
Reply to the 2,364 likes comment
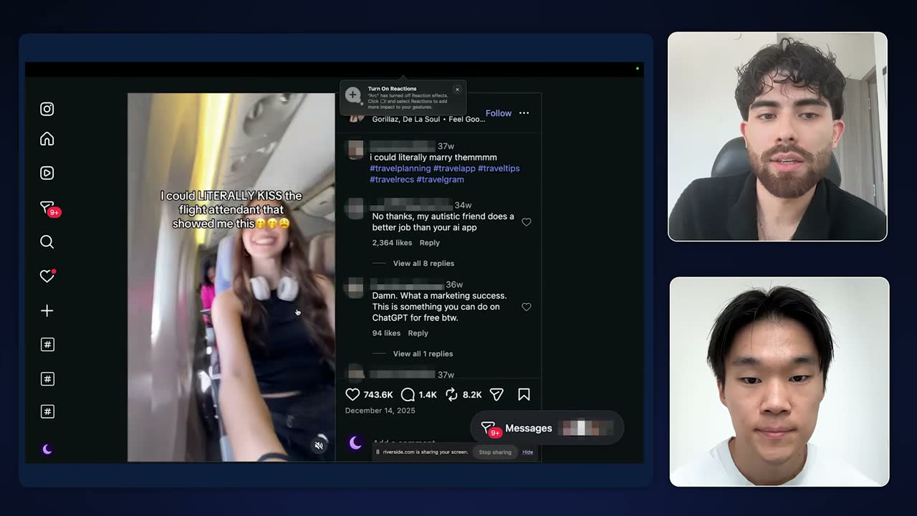[x=430, y=243]
